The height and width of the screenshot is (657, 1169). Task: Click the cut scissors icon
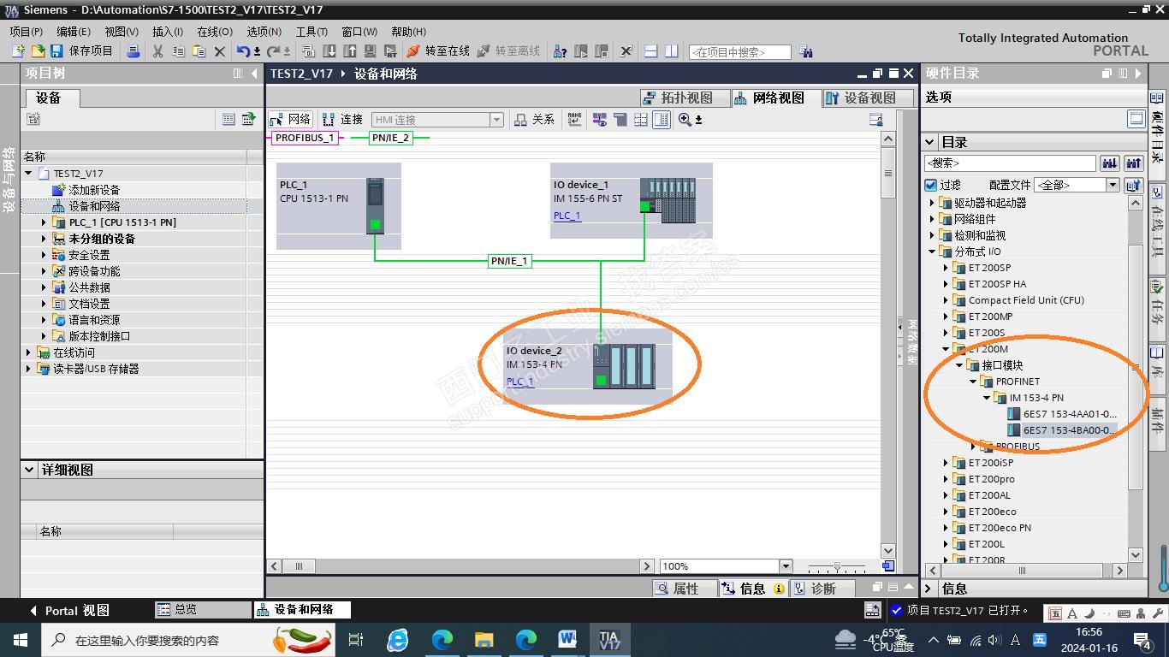tap(157, 51)
